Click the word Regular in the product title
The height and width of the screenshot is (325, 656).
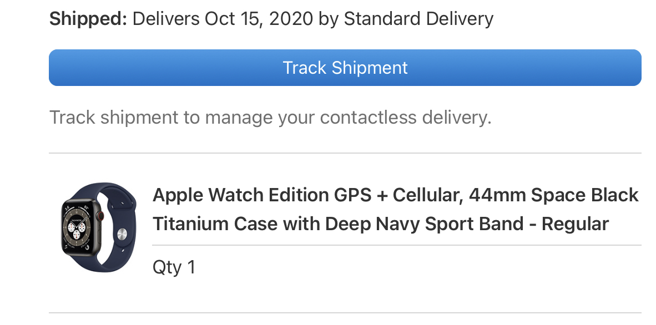click(x=575, y=224)
